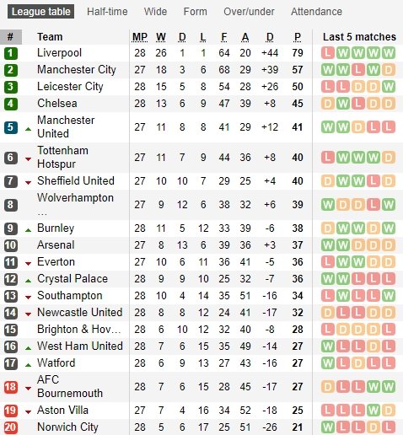The height and width of the screenshot is (435, 403).
Task: Sort table by points P header
Action: [x=298, y=37]
